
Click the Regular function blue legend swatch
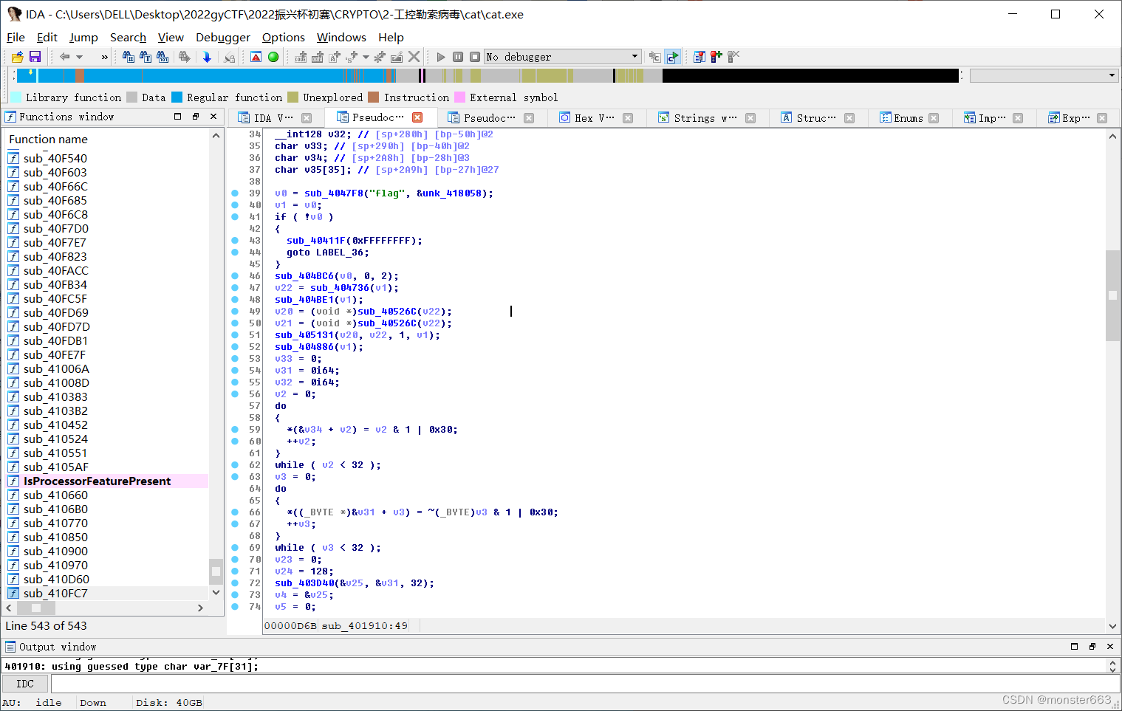[x=177, y=97]
